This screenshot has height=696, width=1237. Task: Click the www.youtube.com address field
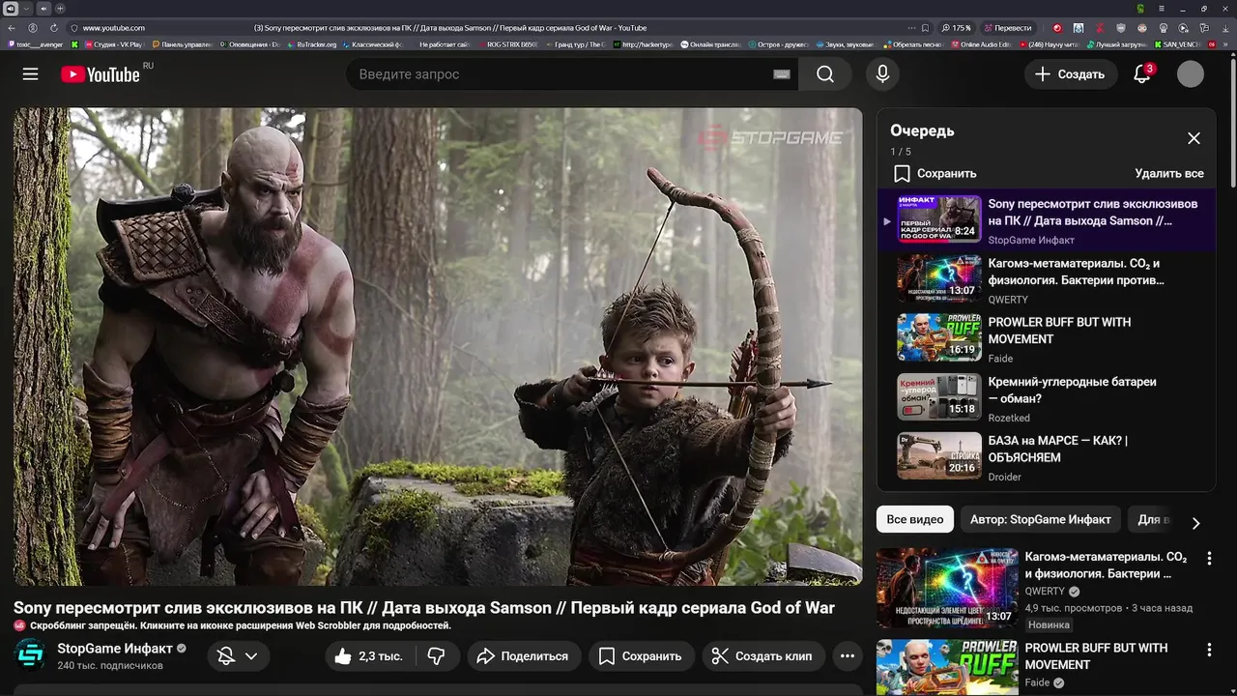tap(113, 28)
